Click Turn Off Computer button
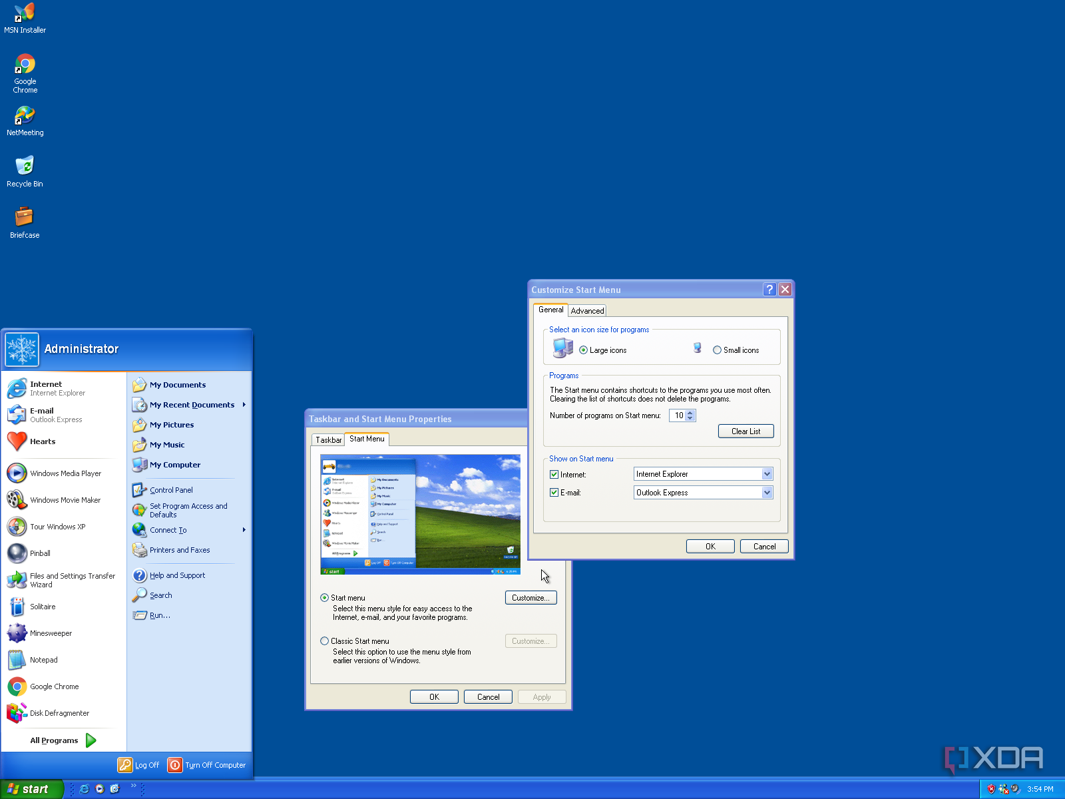 [206, 765]
